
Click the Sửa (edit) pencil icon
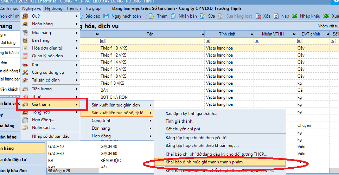point(203,16)
